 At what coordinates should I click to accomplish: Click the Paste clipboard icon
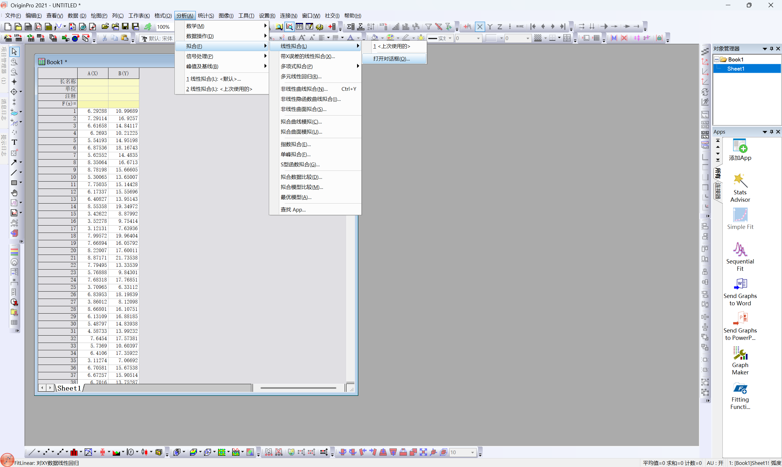(125, 38)
